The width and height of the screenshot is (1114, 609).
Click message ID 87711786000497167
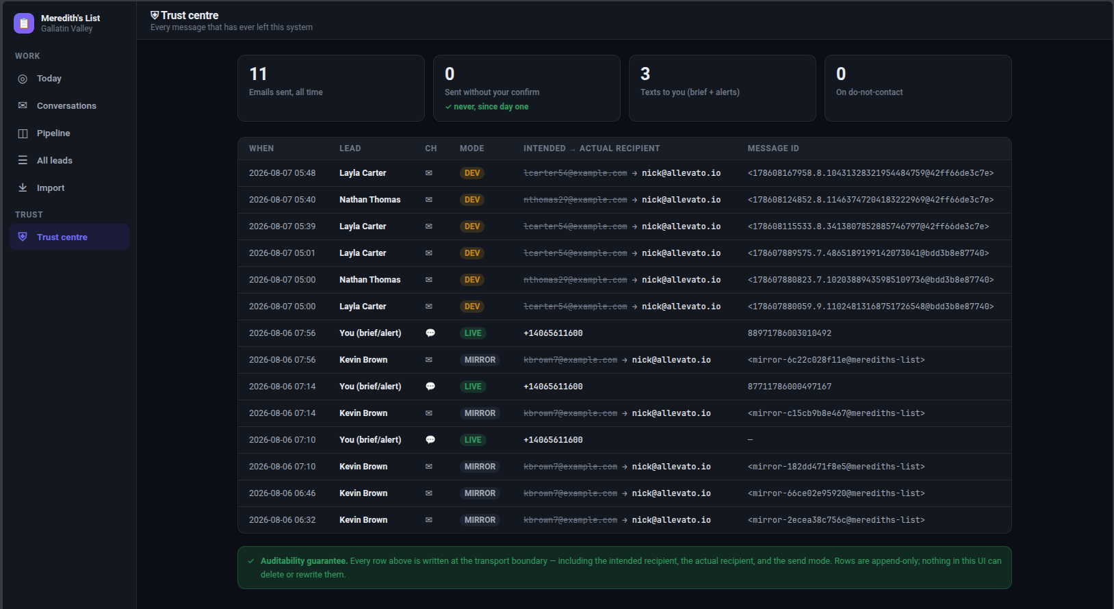790,387
